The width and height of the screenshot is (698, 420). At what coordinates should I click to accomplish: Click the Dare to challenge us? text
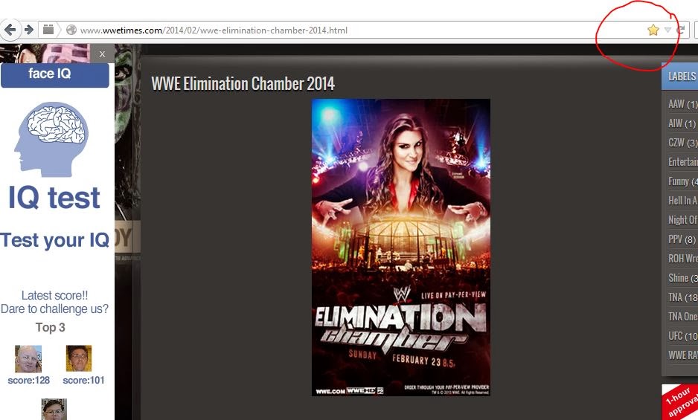[55, 308]
